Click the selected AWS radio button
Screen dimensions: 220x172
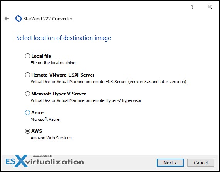pyautogui.click(x=27, y=131)
